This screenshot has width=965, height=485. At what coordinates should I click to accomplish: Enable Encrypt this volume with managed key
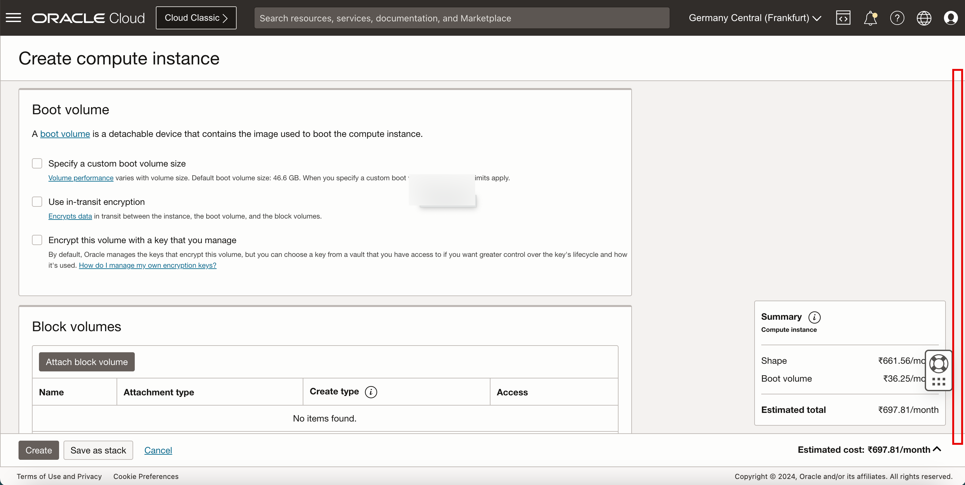pyautogui.click(x=37, y=240)
